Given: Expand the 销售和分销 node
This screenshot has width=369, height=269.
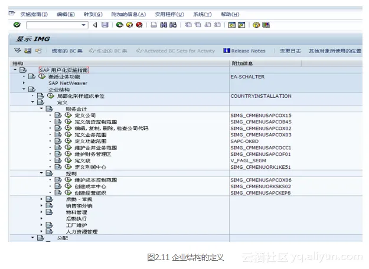Looking at the screenshot, I should (41, 205).
